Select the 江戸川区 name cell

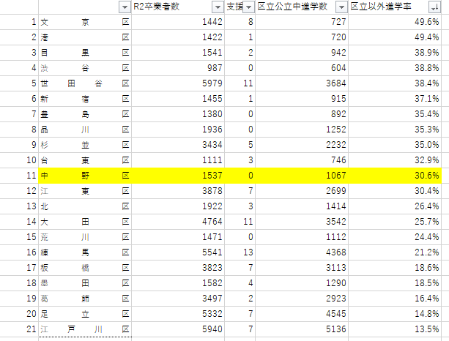pyautogui.click(x=85, y=329)
